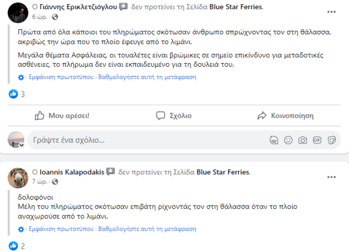Open translation settings gear on first post

click(22, 77)
